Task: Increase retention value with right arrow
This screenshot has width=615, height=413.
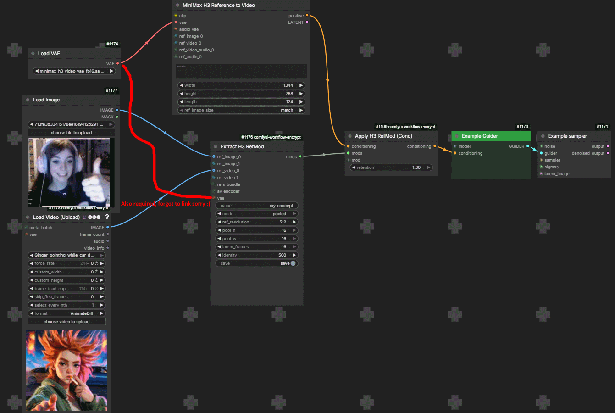Action: 428,167
